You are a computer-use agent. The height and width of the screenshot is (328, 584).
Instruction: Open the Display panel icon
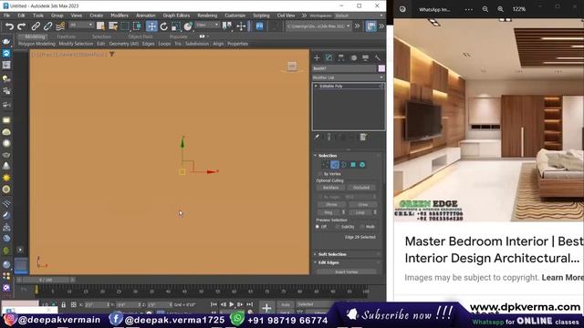365,57
